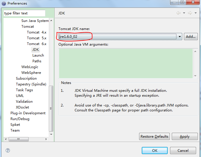Click the forward navigation arrow icon
The image size is (201, 157).
click(x=190, y=13)
